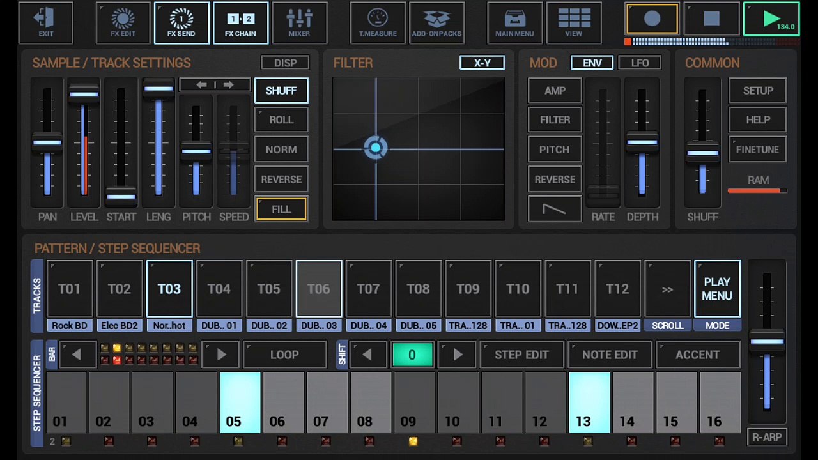Toggle step 05 in the sequencer

[x=240, y=403]
